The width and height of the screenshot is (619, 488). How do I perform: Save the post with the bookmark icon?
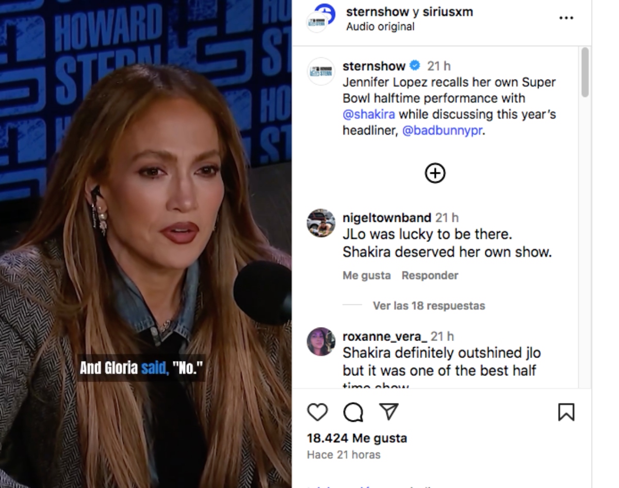pos(566,412)
